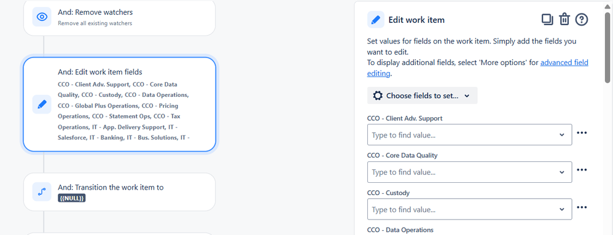Open more options for CCO - Core Data Quality
The height and width of the screenshot is (235, 613).
pos(582,170)
